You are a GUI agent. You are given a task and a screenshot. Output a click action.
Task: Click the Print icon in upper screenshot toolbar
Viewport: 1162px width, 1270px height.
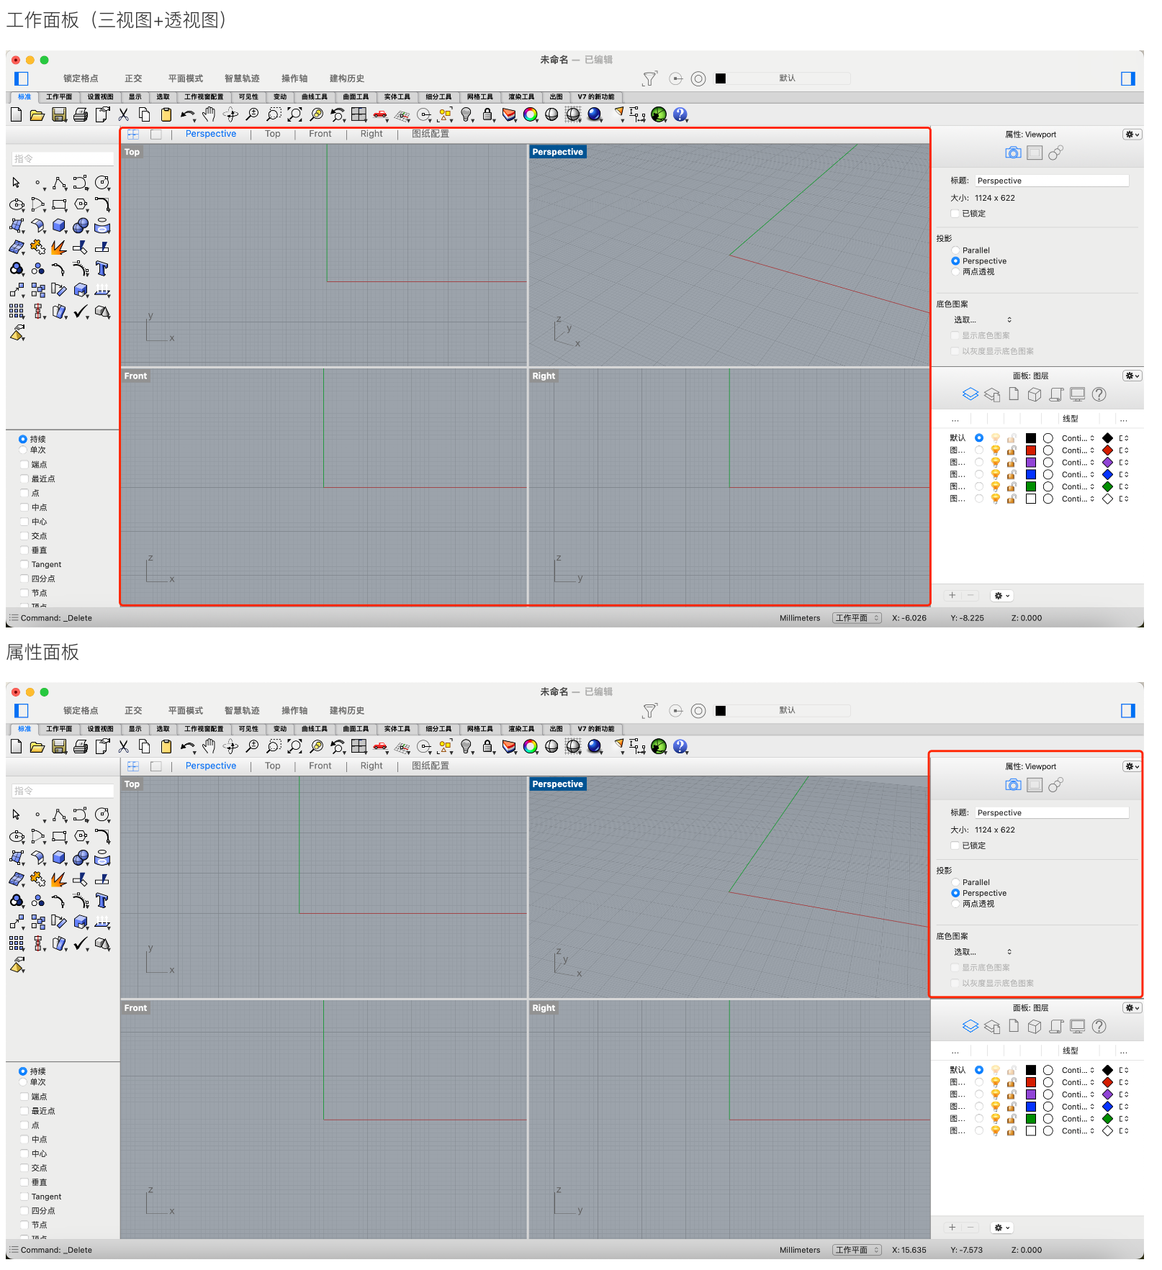click(81, 114)
